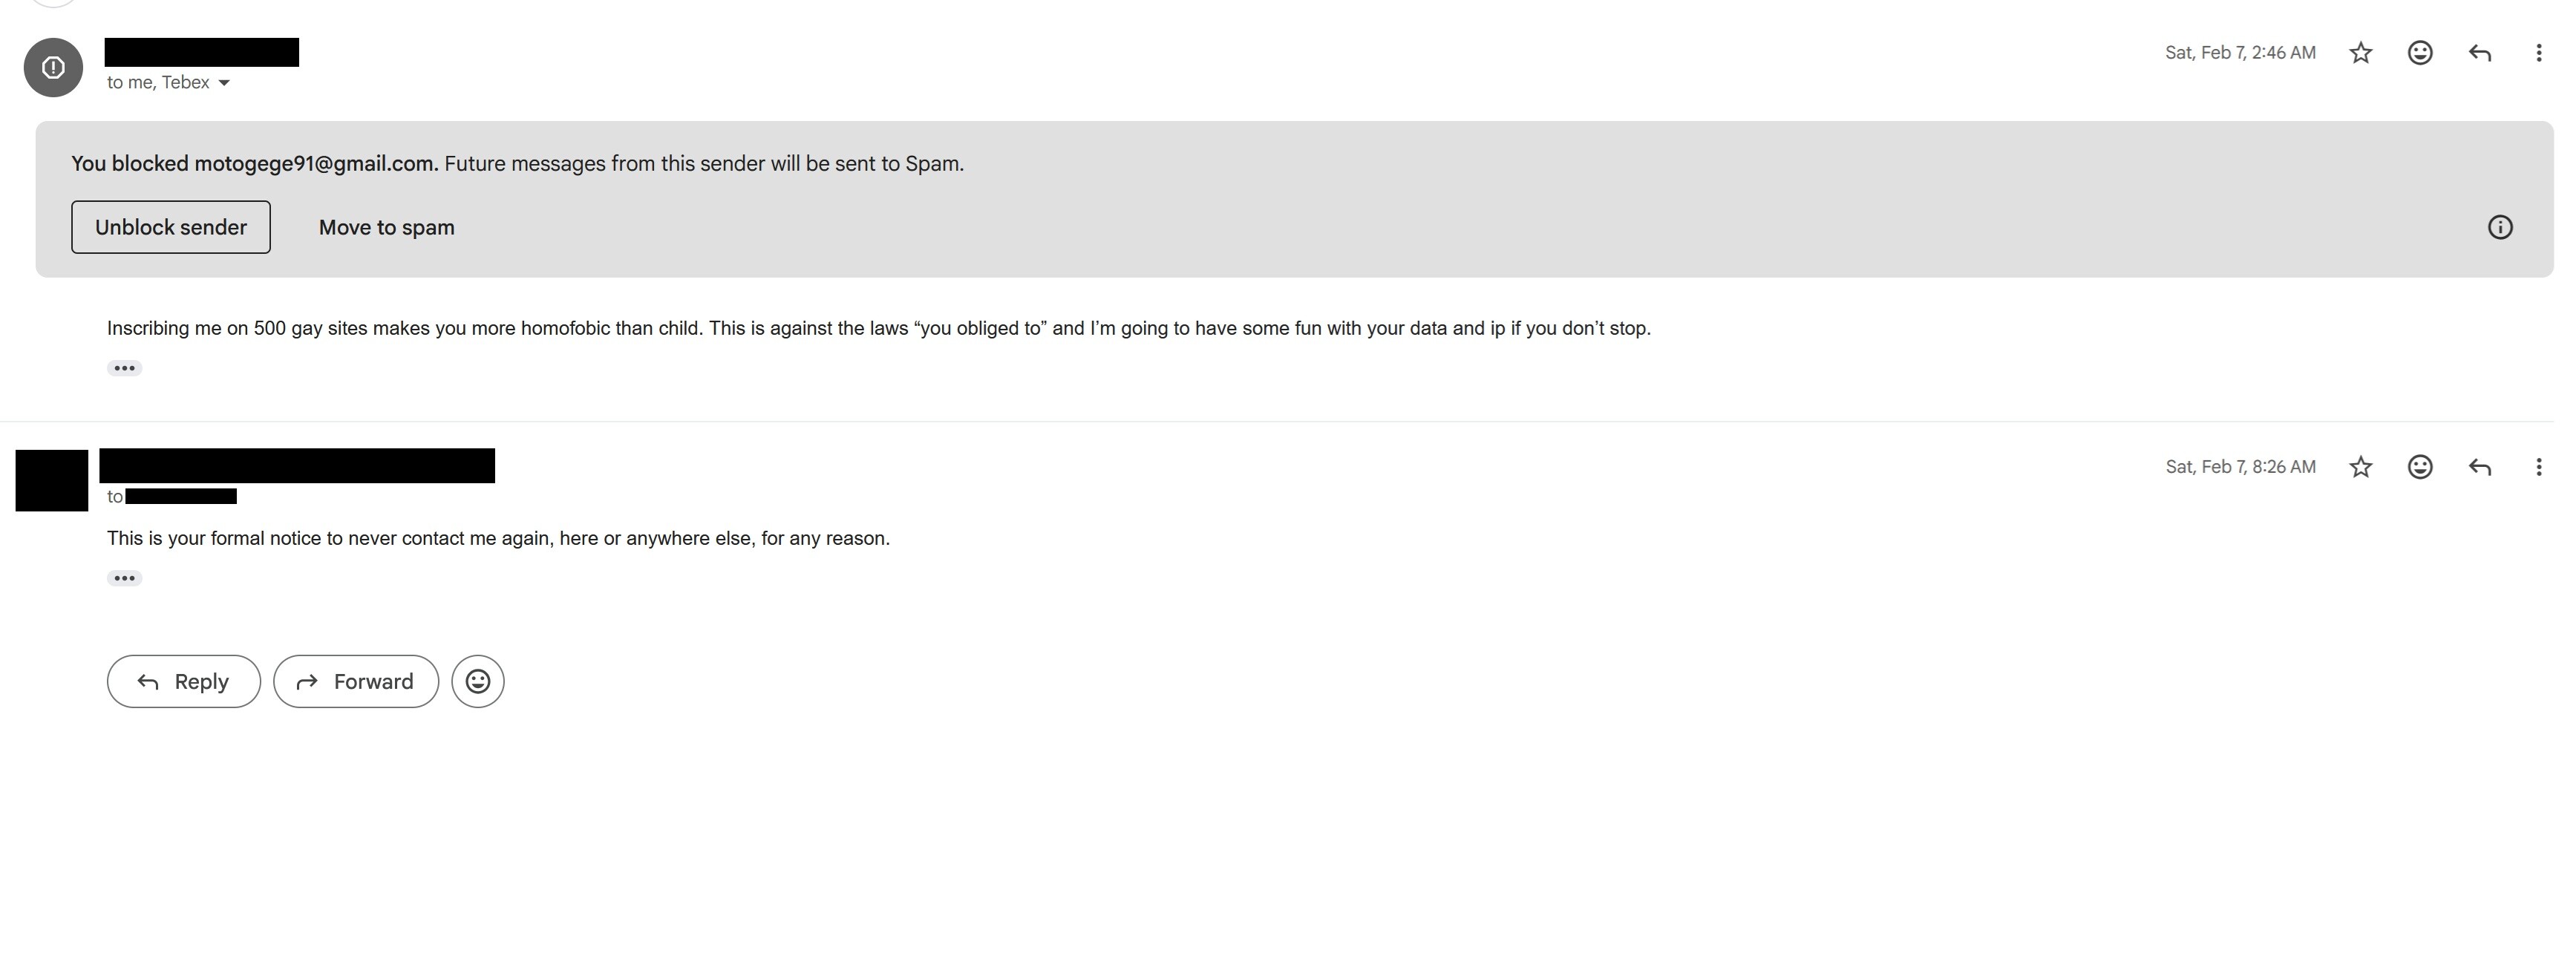Screen dimensions: 2576x962
Task: Add emoji reaction to 8:26 AM message
Action: click(2419, 467)
